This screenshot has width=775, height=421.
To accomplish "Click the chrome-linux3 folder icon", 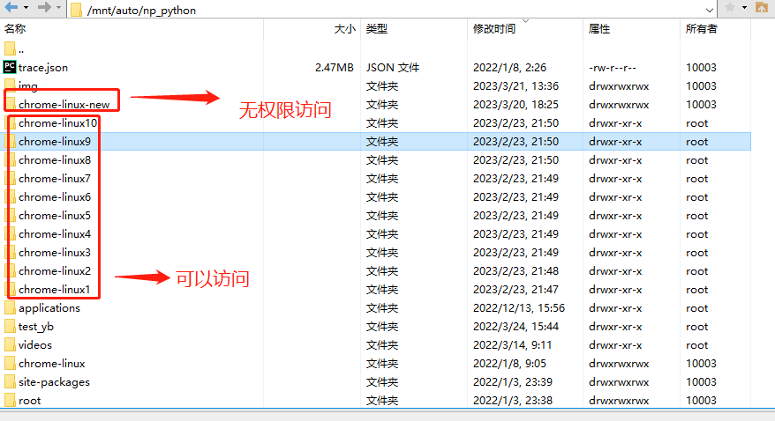I will click(x=10, y=252).
